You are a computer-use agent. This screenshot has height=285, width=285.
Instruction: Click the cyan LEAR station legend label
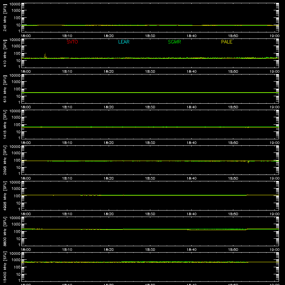click(124, 42)
